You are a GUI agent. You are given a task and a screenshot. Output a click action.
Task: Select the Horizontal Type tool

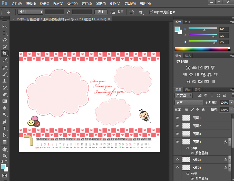click(x=5, y=128)
